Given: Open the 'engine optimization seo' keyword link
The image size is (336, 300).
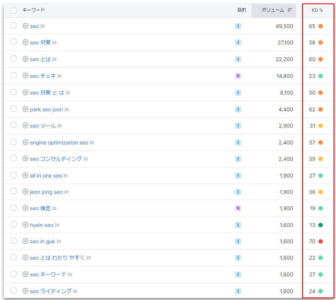Looking at the screenshot, I should tap(59, 142).
